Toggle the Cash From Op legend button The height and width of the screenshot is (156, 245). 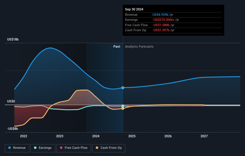109,148
